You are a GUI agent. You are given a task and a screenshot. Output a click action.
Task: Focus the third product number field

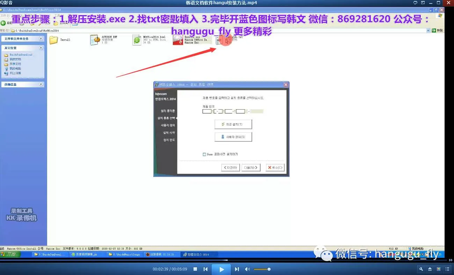point(229,111)
